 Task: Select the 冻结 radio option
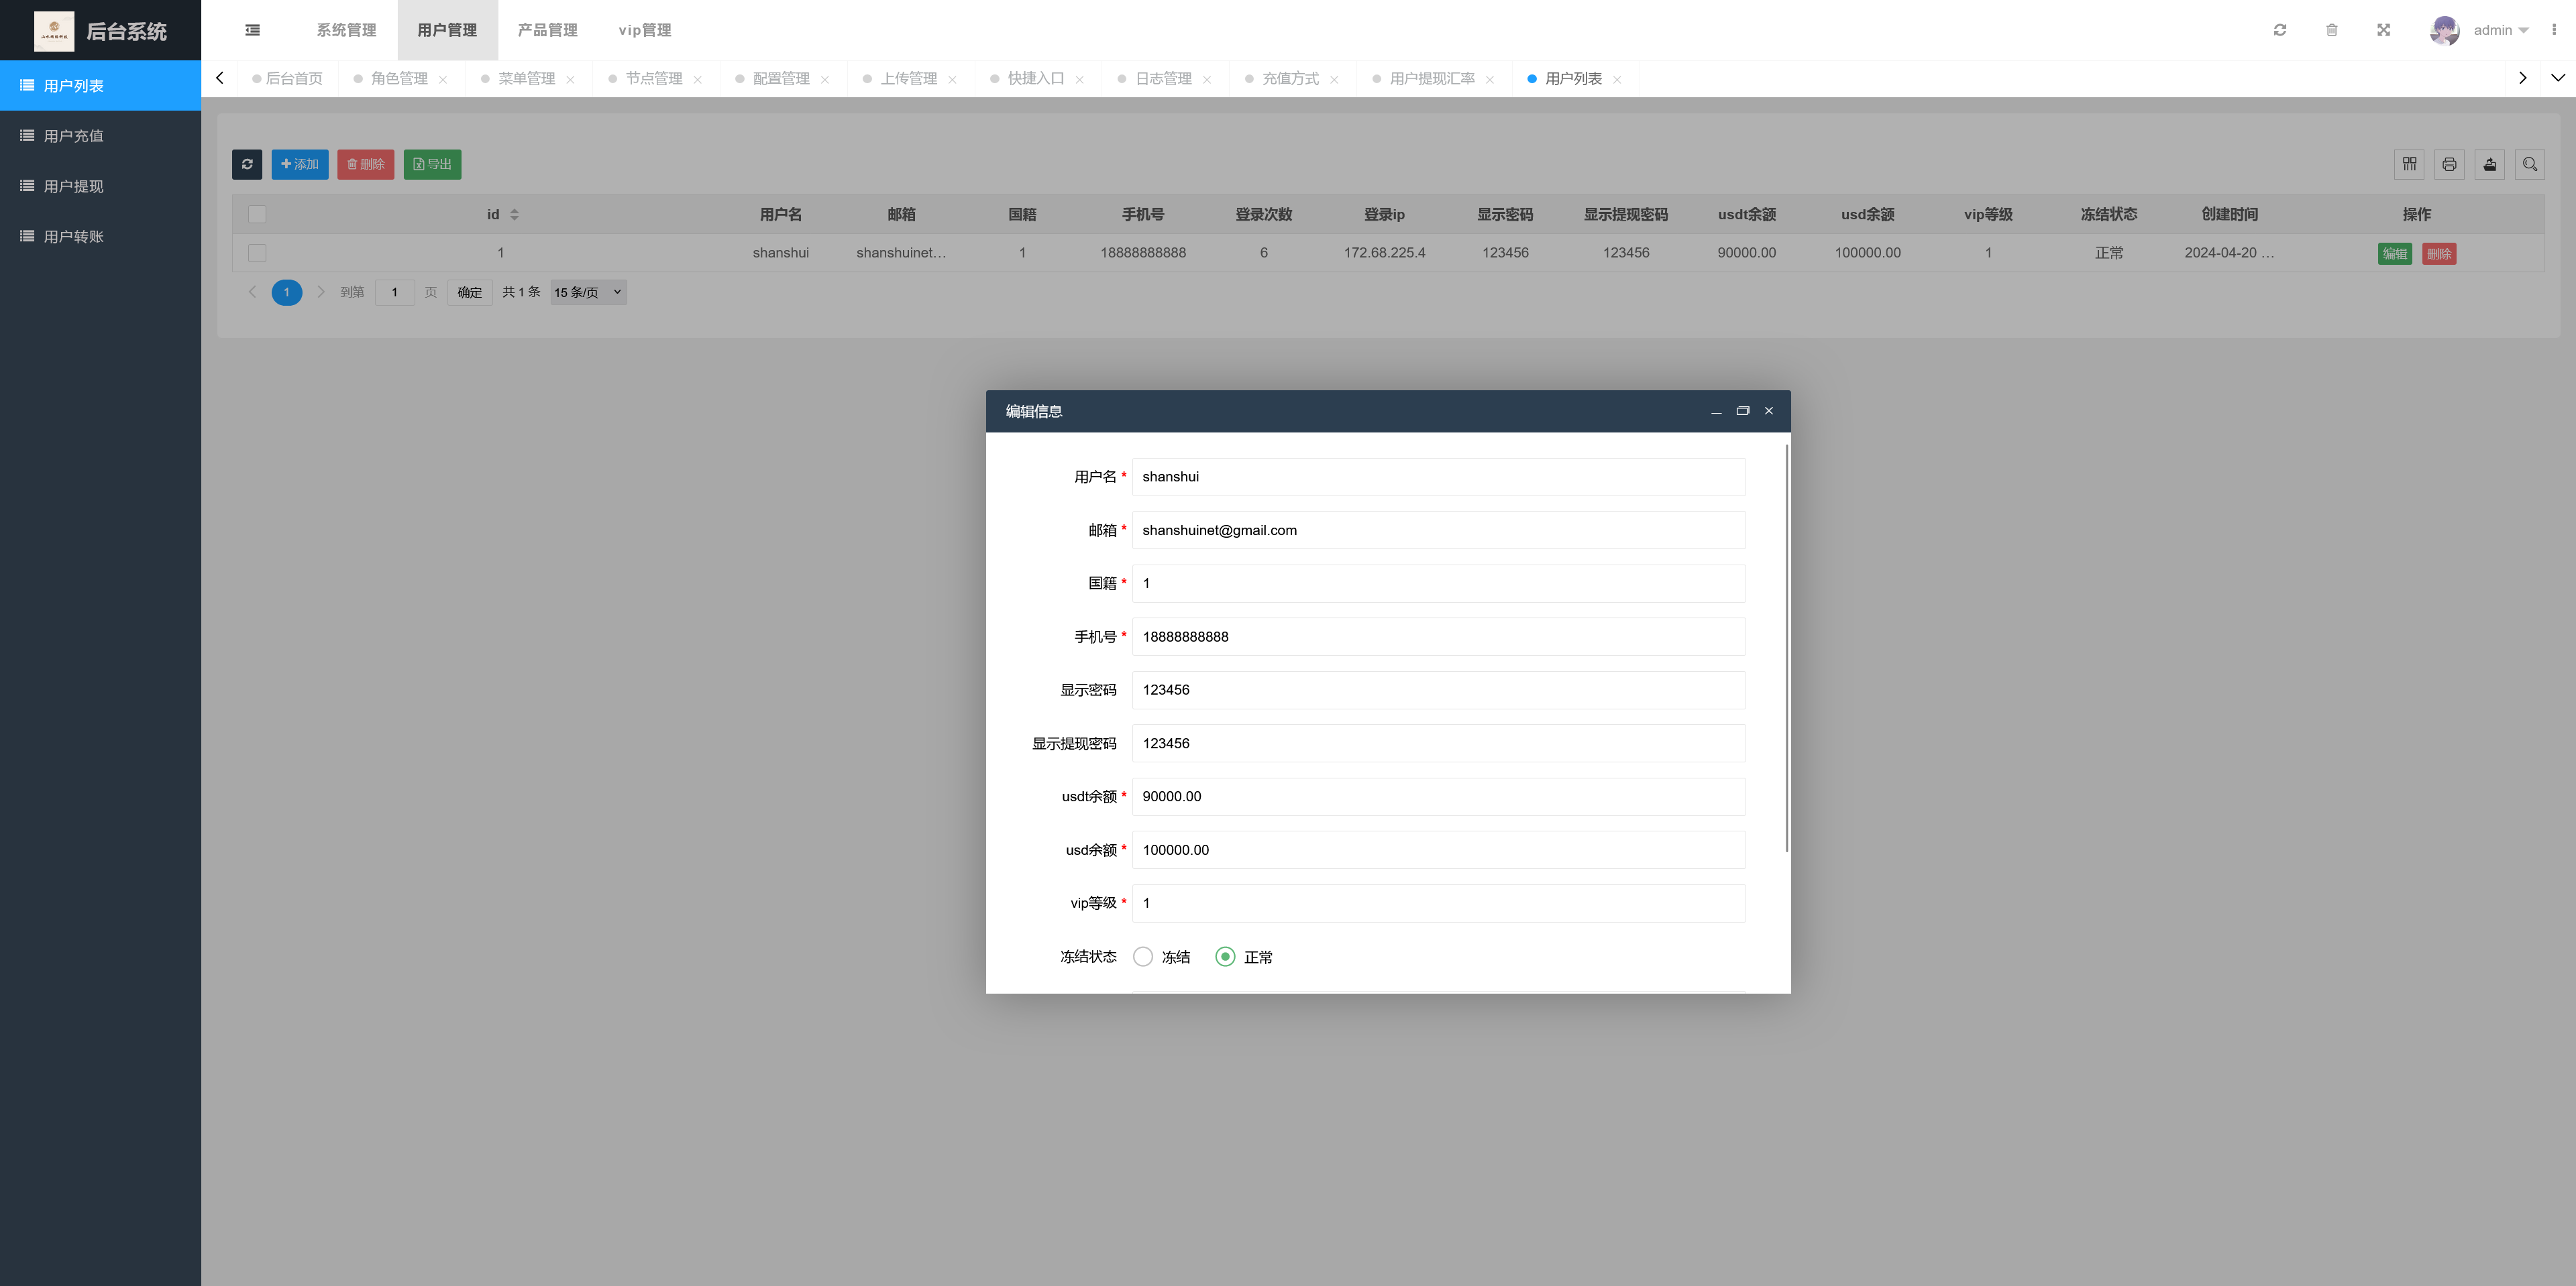pos(1143,956)
